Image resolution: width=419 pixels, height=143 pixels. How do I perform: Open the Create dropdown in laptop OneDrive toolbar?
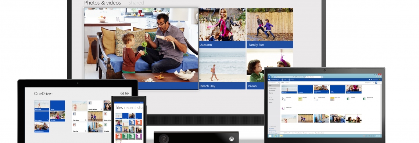(284, 80)
